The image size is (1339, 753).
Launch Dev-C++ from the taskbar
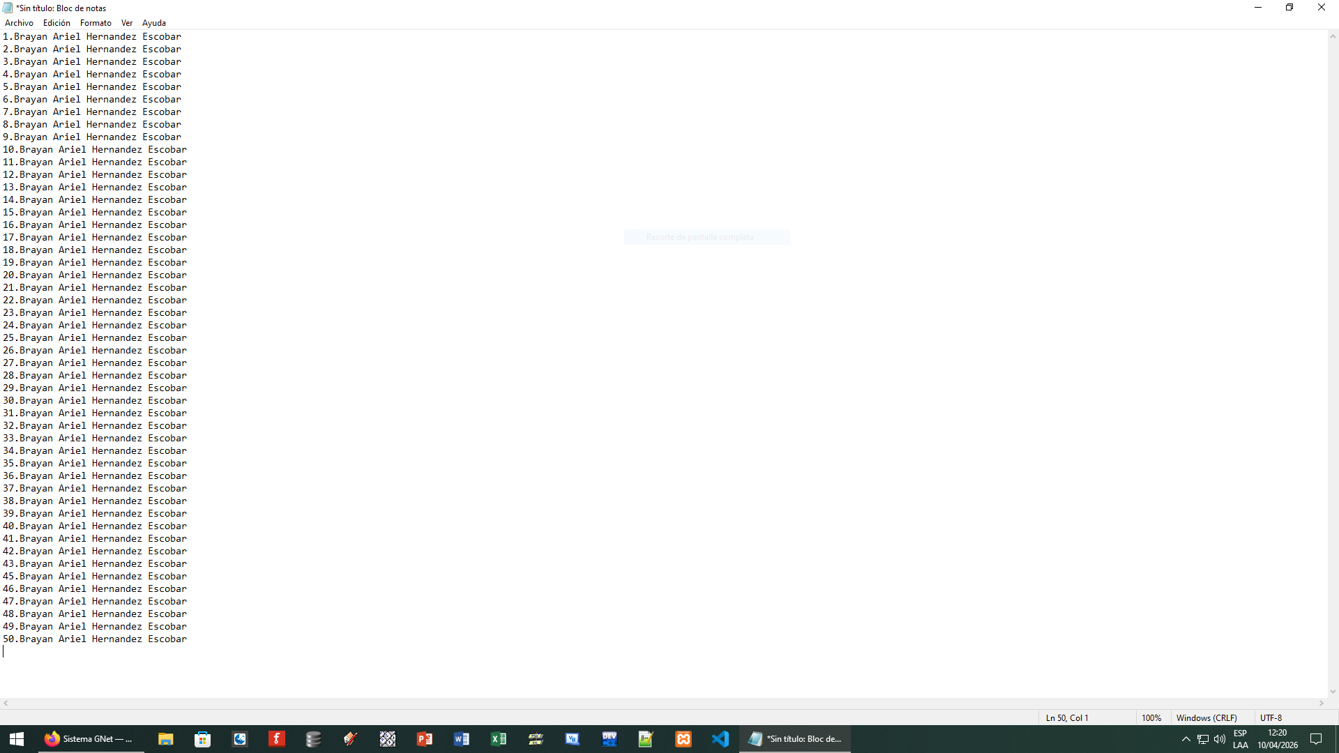tap(609, 739)
